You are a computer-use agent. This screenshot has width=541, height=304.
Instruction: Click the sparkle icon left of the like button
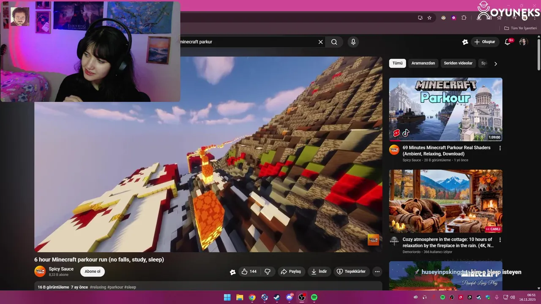(232, 272)
